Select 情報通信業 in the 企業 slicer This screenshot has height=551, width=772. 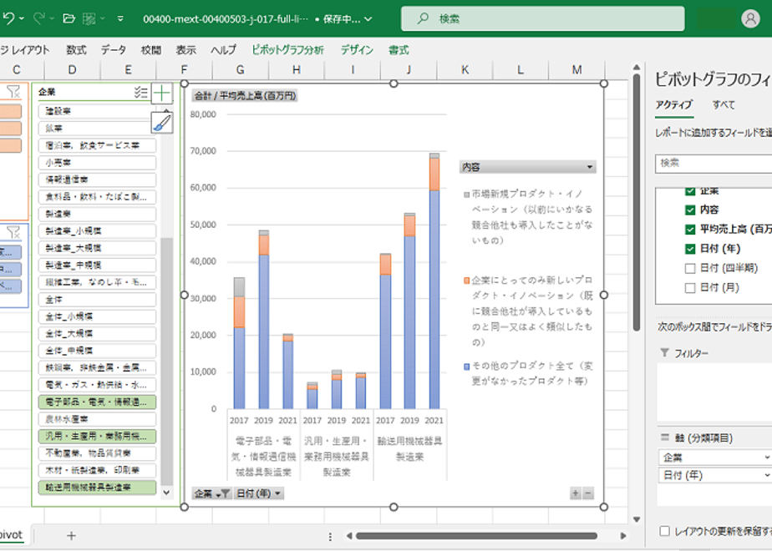[97, 179]
